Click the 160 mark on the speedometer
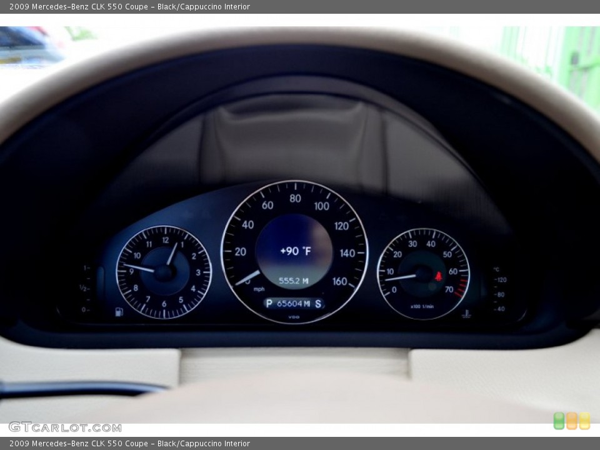This screenshot has width=600, height=450. (339, 281)
